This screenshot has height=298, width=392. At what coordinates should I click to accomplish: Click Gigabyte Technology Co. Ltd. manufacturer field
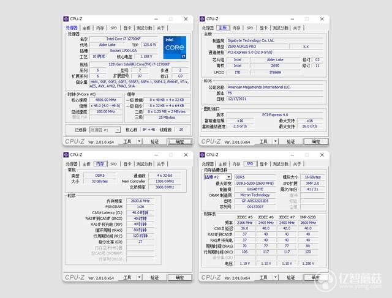[x=275, y=40]
